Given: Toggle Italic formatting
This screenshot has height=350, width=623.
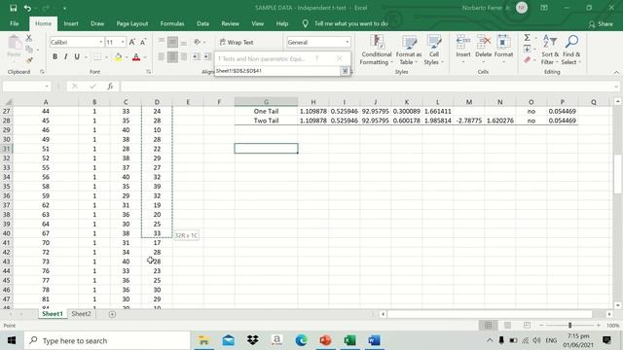Looking at the screenshot, I should click(65, 56).
